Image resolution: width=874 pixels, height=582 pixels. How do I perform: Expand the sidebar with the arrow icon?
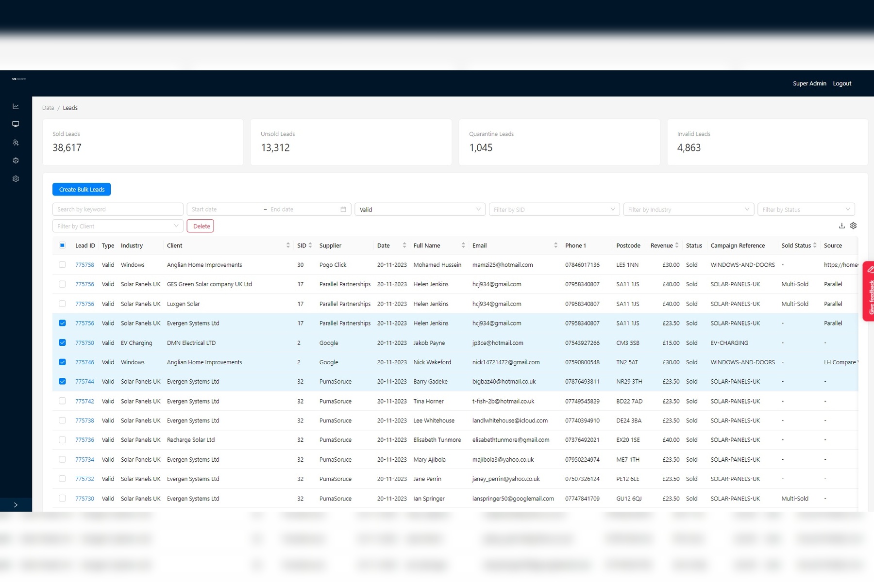(x=16, y=505)
